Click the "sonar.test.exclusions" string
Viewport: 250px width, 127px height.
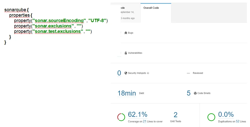point(58,31)
